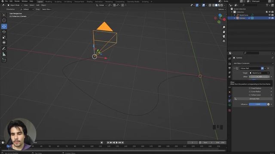The height and width of the screenshot is (154, 275).
Task: Click the outliner filter funnel icon
Action: 267,5
